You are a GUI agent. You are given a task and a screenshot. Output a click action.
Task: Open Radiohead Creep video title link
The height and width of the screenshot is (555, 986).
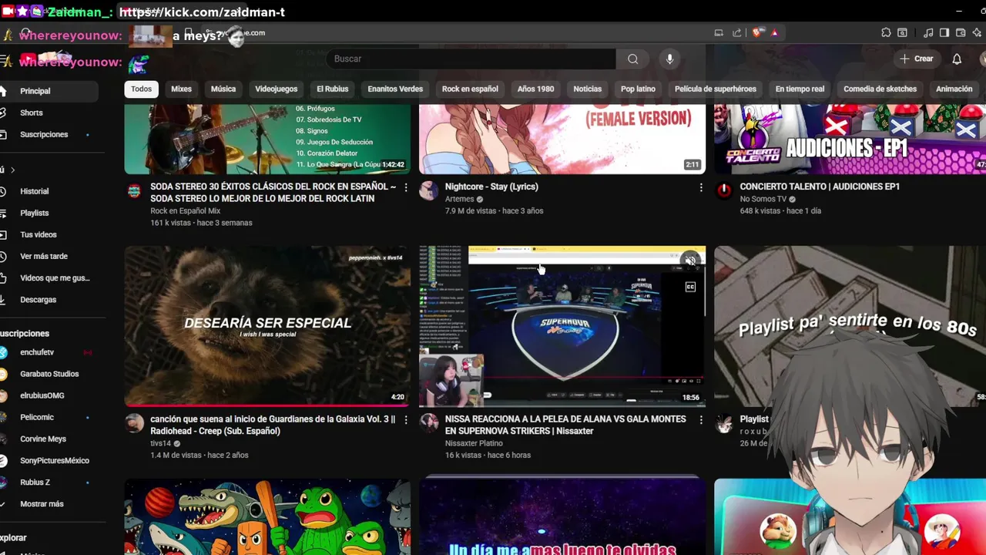[273, 425]
